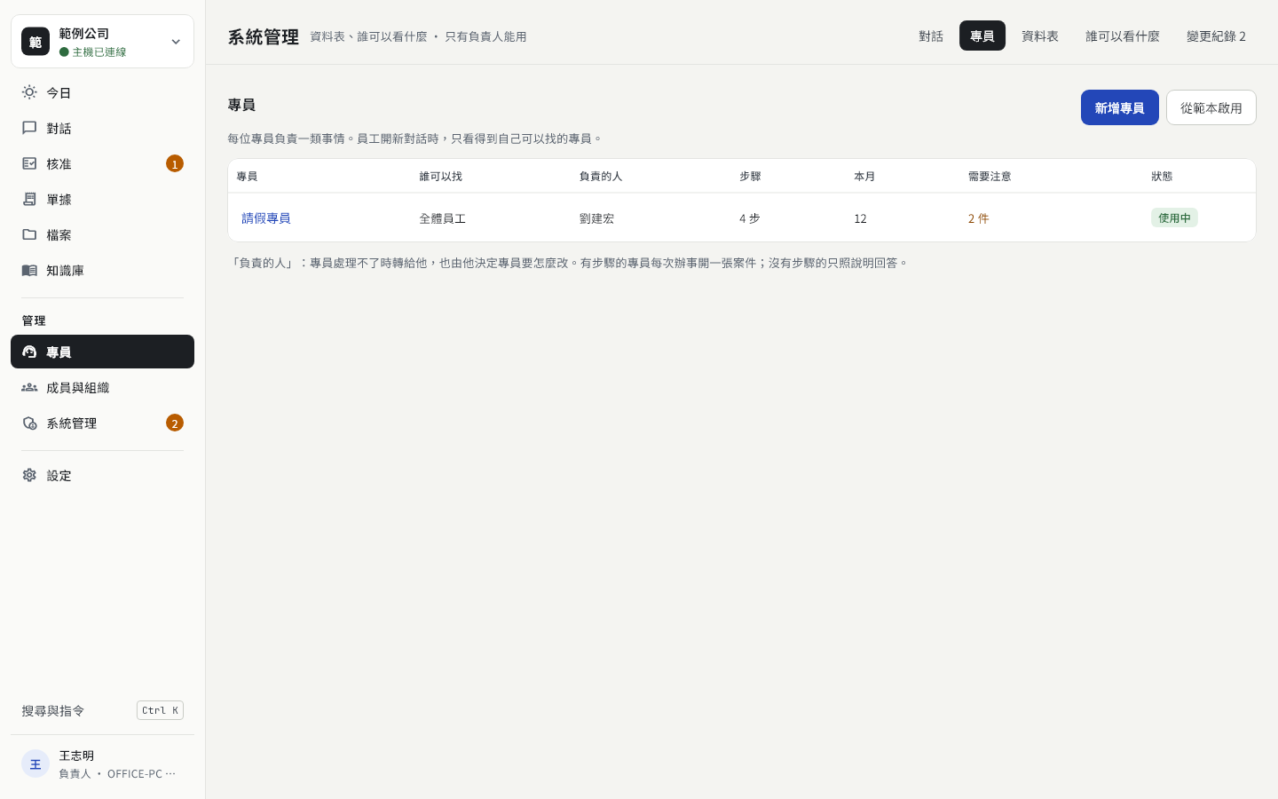Open the 變更紀錄 2 tab
Screen dimensions: 1278x799
click(1216, 36)
